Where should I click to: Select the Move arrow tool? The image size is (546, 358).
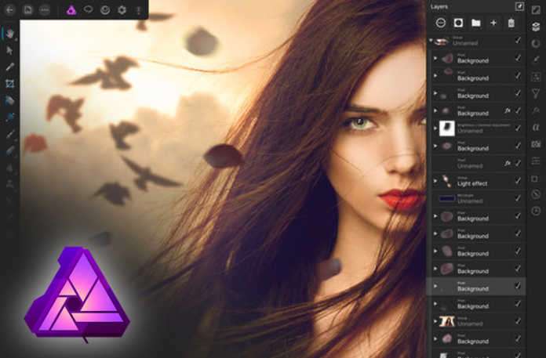tap(10, 50)
